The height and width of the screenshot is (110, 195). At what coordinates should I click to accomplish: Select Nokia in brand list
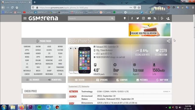point(27,57)
